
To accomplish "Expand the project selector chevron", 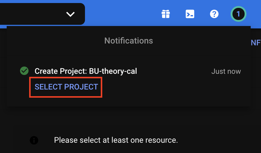I will tap(70, 14).
